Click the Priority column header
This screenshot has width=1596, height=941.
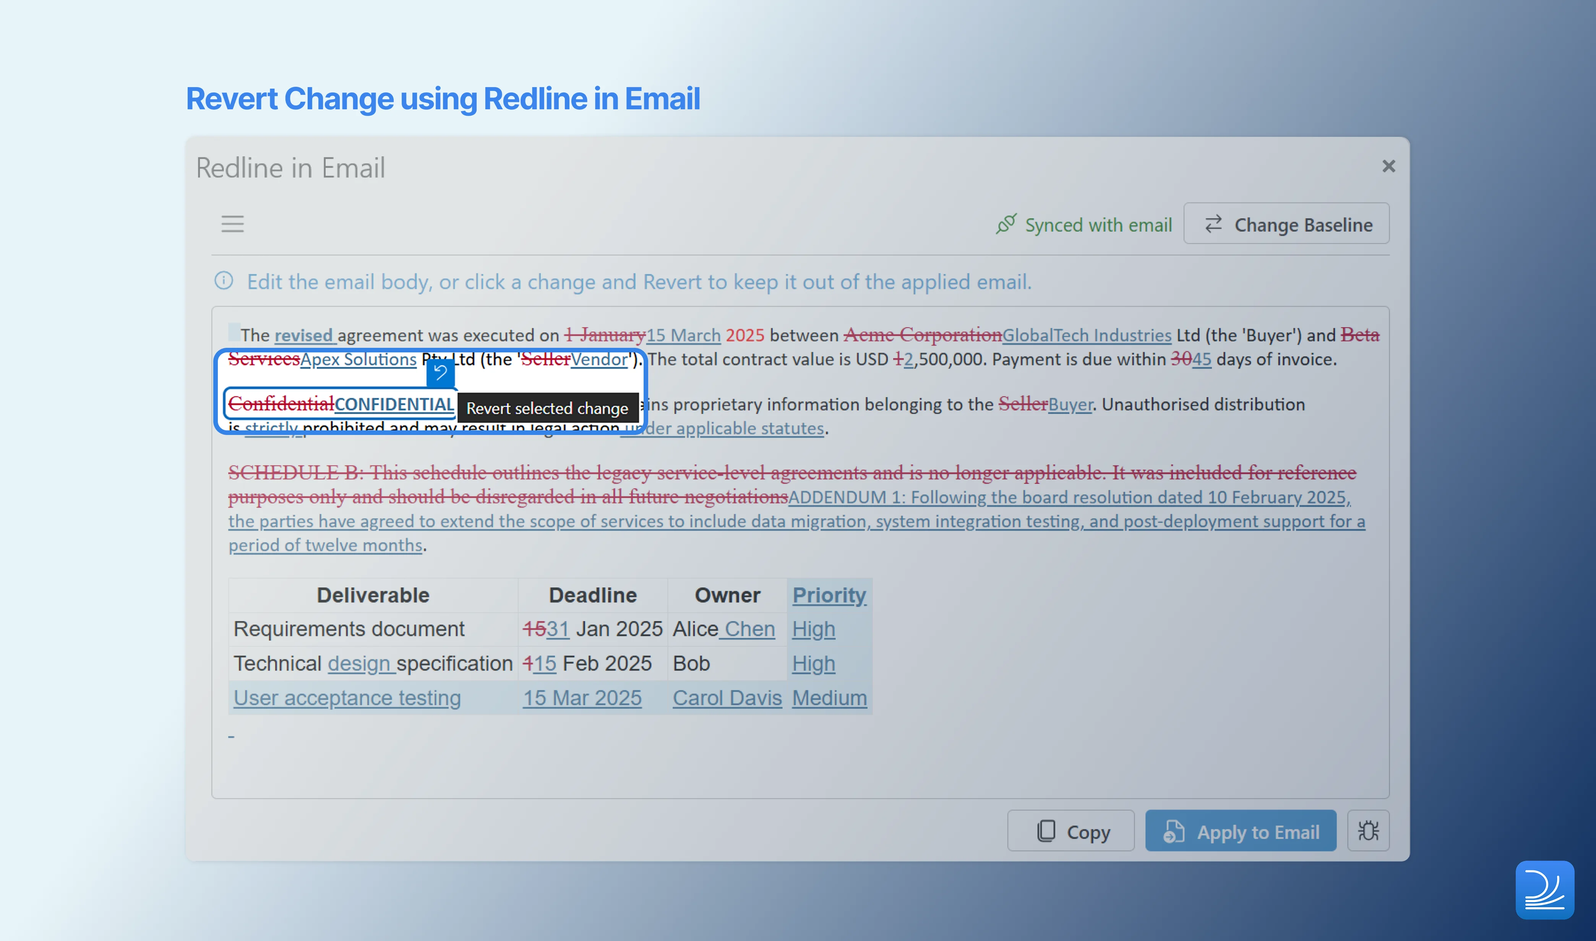click(x=829, y=595)
